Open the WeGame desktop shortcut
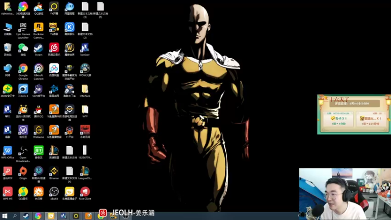The width and height of the screenshot is (391, 220). click(39, 132)
